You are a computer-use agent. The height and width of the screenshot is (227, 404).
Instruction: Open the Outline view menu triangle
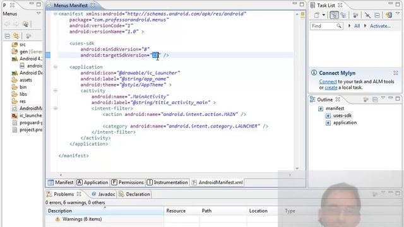383,98
